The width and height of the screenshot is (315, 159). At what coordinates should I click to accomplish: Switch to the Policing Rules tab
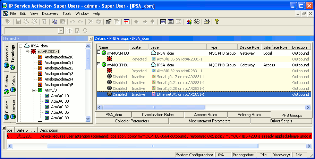click(x=249, y=115)
